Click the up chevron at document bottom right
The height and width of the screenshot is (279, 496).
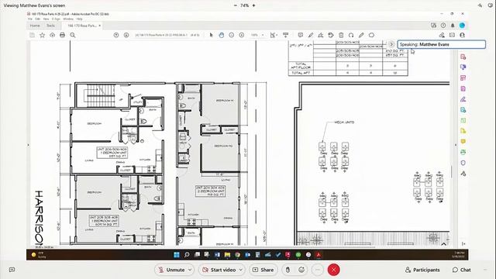point(443,244)
